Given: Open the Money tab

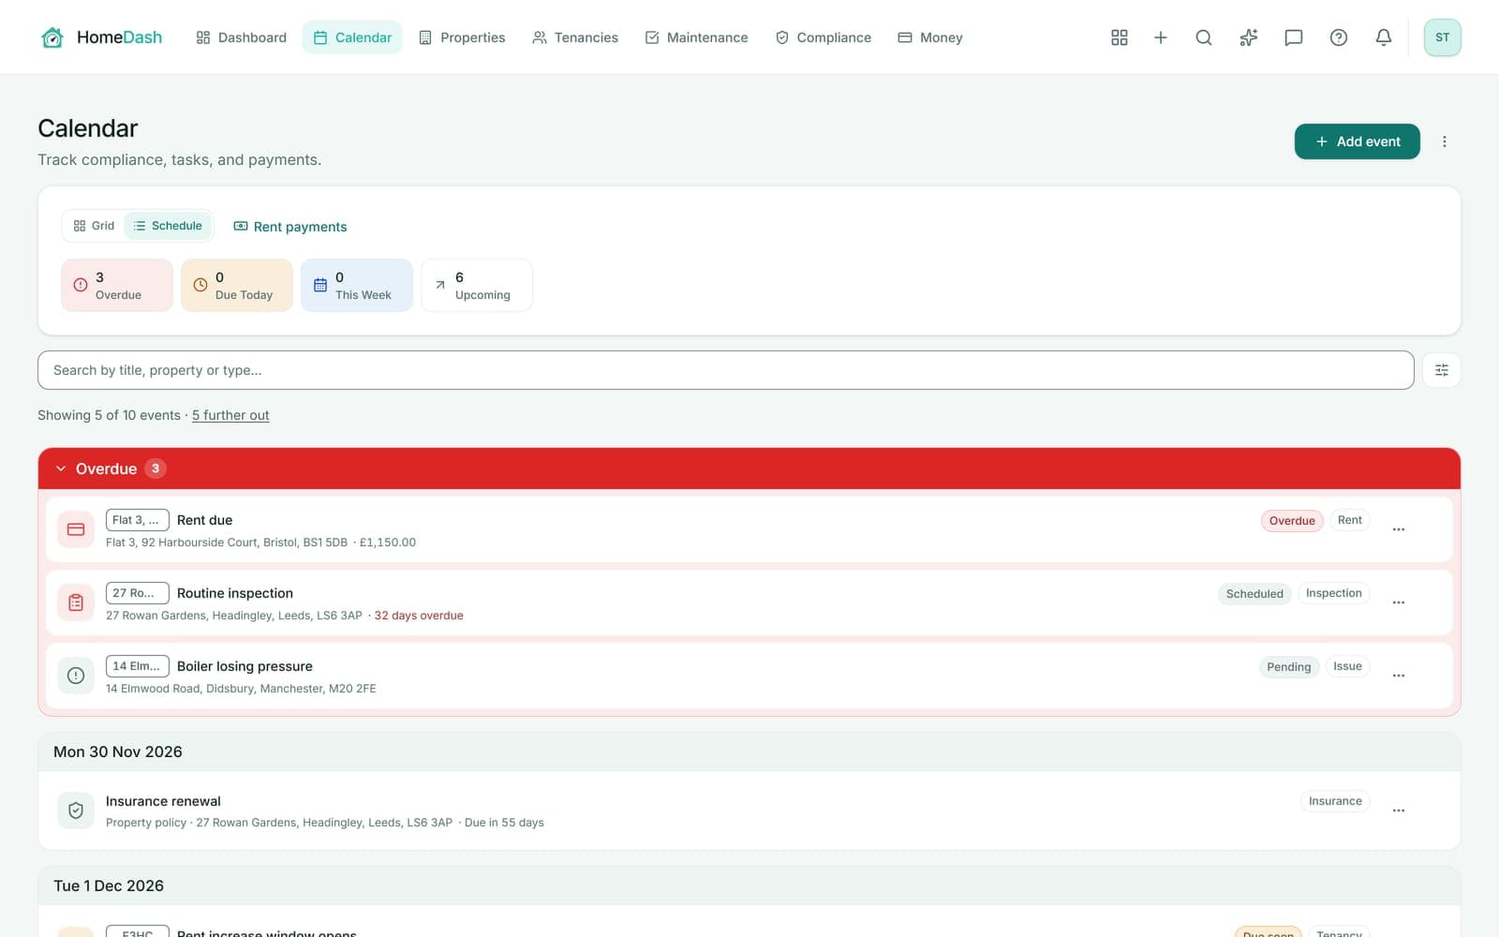Looking at the screenshot, I should (930, 37).
